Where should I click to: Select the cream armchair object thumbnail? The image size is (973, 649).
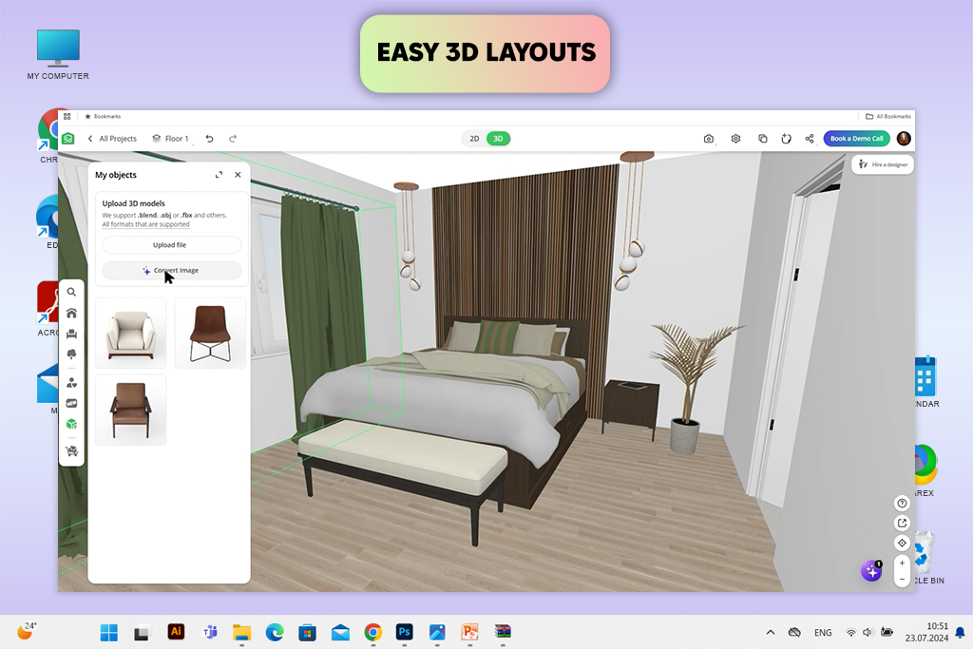pos(131,334)
